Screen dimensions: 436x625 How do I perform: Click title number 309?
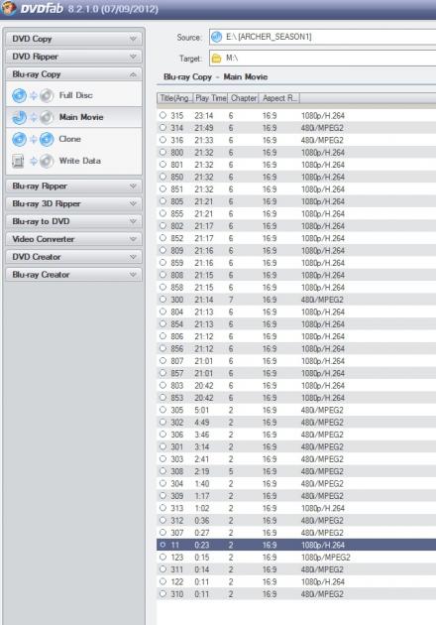[177, 496]
